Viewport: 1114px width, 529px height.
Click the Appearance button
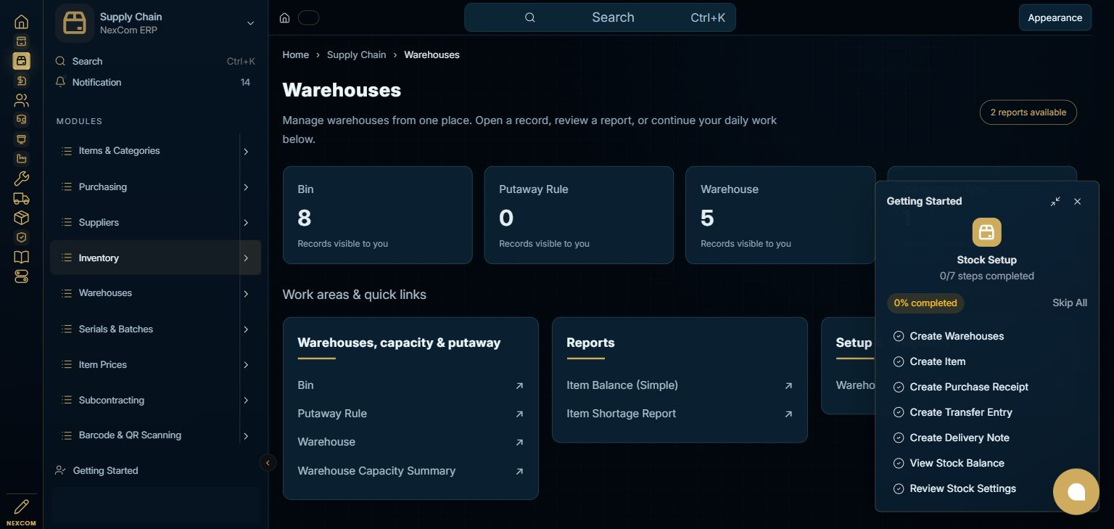(x=1055, y=18)
